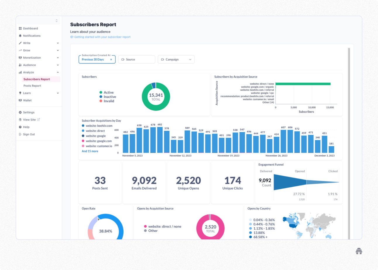Remove the Previous 30 Days filter
378x270 pixels.
(111, 59)
